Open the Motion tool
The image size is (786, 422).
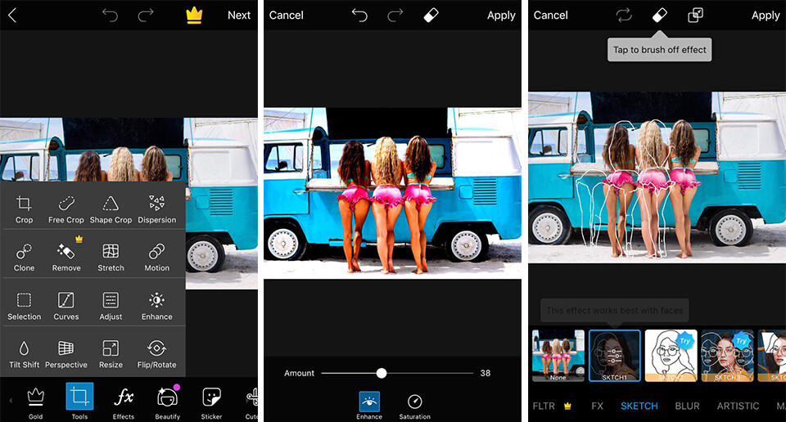tap(157, 258)
